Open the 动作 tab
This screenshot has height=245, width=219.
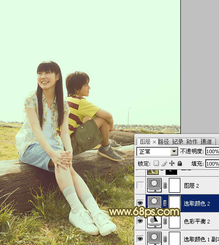(x=192, y=142)
